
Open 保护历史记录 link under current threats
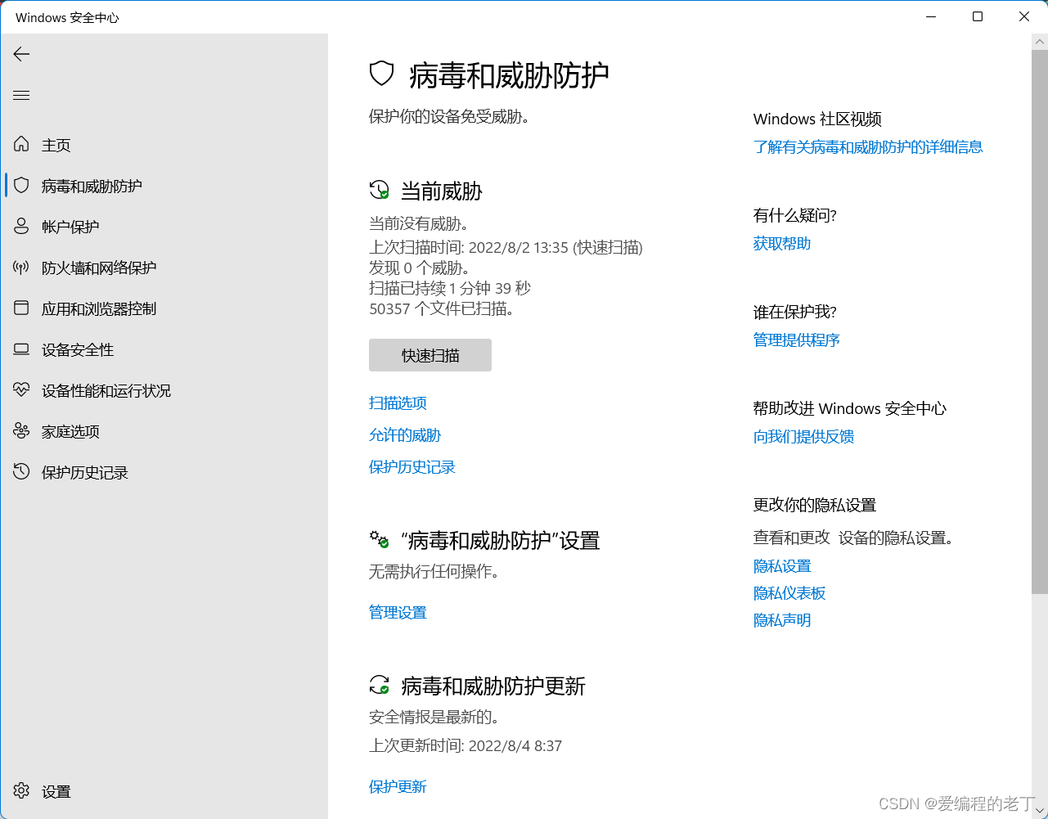[412, 466]
